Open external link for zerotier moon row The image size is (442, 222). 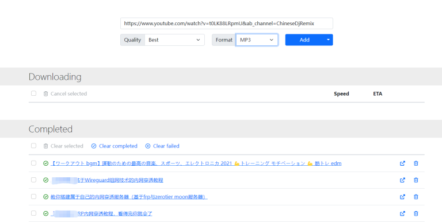pos(402,197)
